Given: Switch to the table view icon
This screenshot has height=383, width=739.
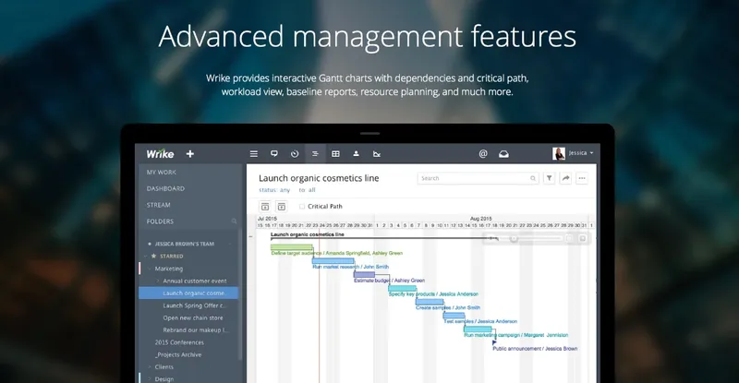Looking at the screenshot, I should point(335,153).
